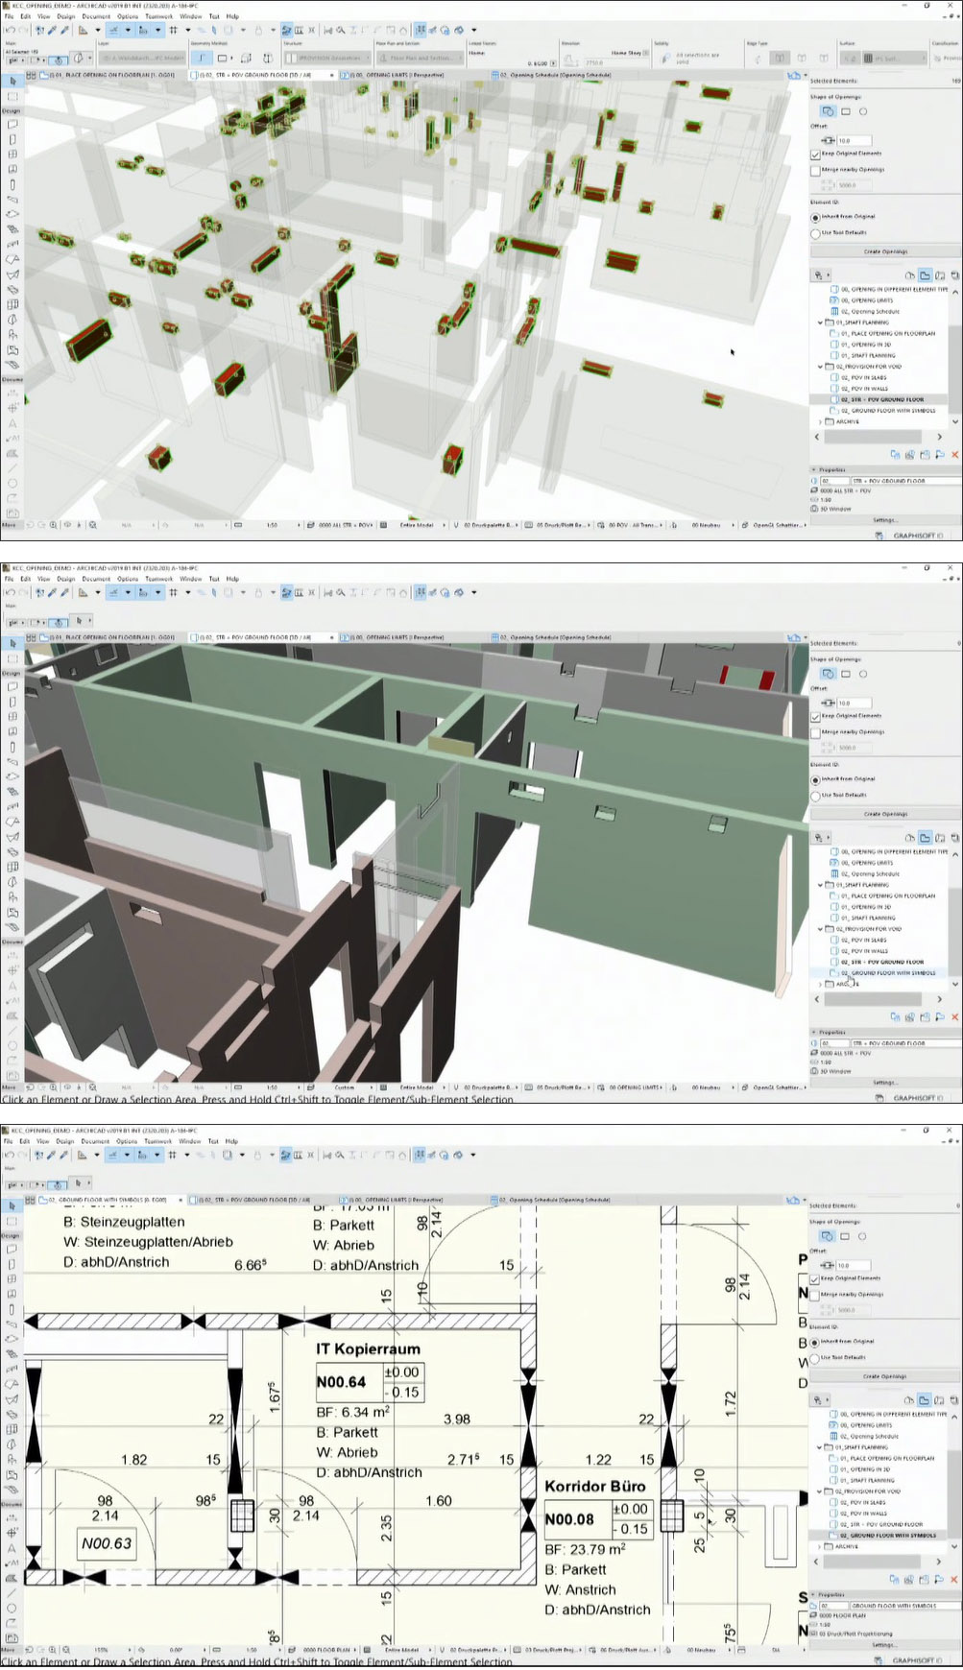Viewport: 963px width, 1670px height.
Task: Open the Design menu in top window
Action: [65, 16]
